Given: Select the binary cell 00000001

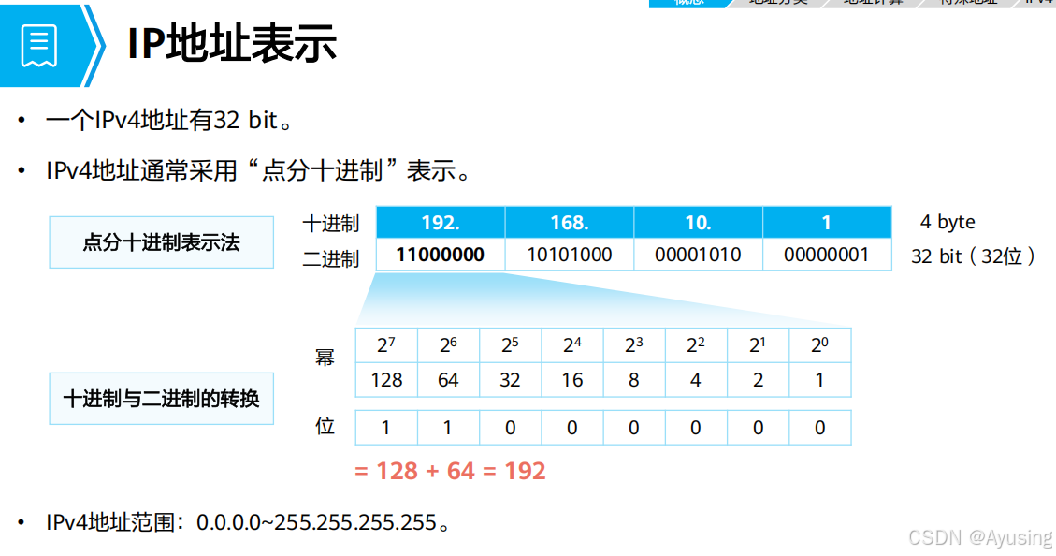Looking at the screenshot, I should [x=827, y=255].
